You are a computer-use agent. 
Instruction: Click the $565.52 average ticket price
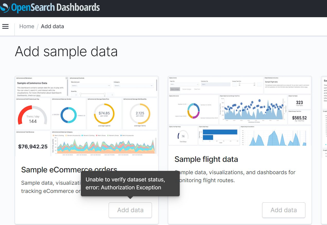pos(299,118)
